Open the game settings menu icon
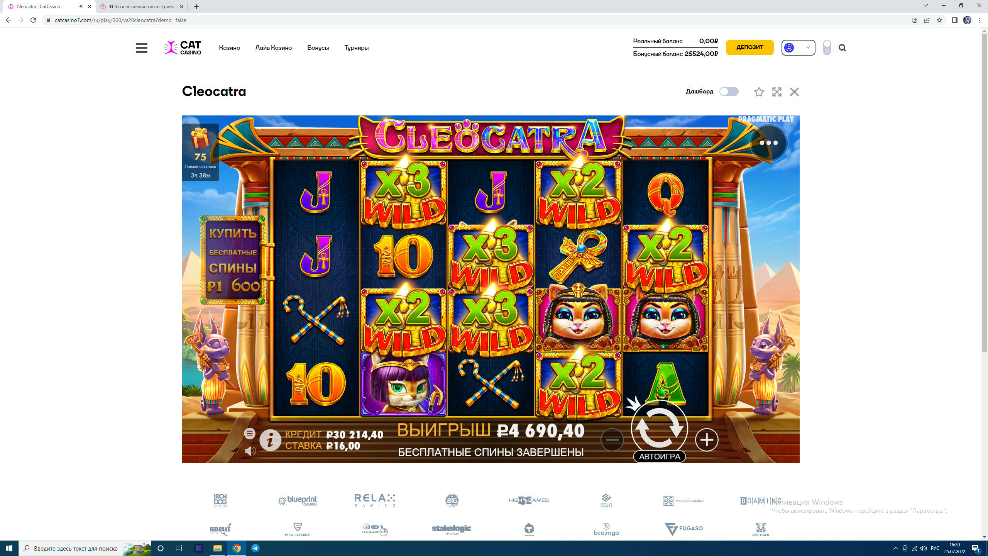The image size is (988, 556). [250, 434]
